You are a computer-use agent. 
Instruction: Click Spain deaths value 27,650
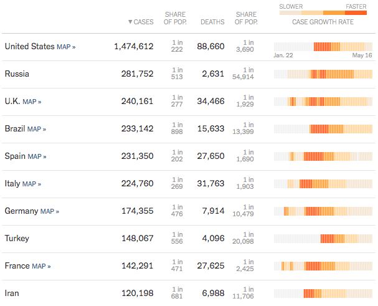point(210,156)
